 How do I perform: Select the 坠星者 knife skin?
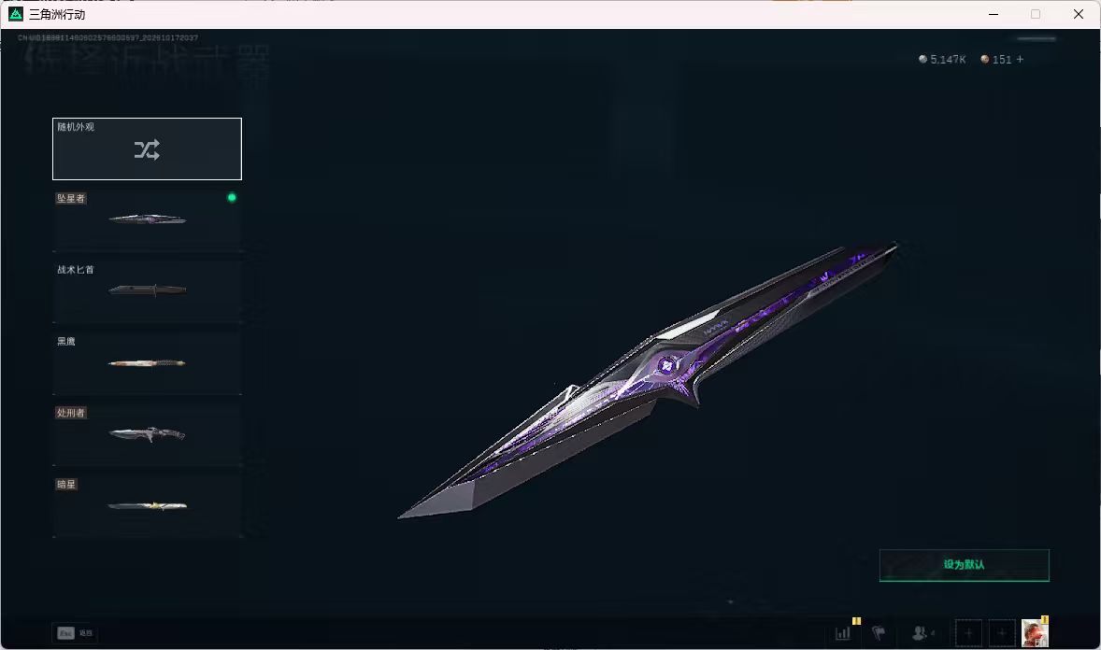pos(147,219)
